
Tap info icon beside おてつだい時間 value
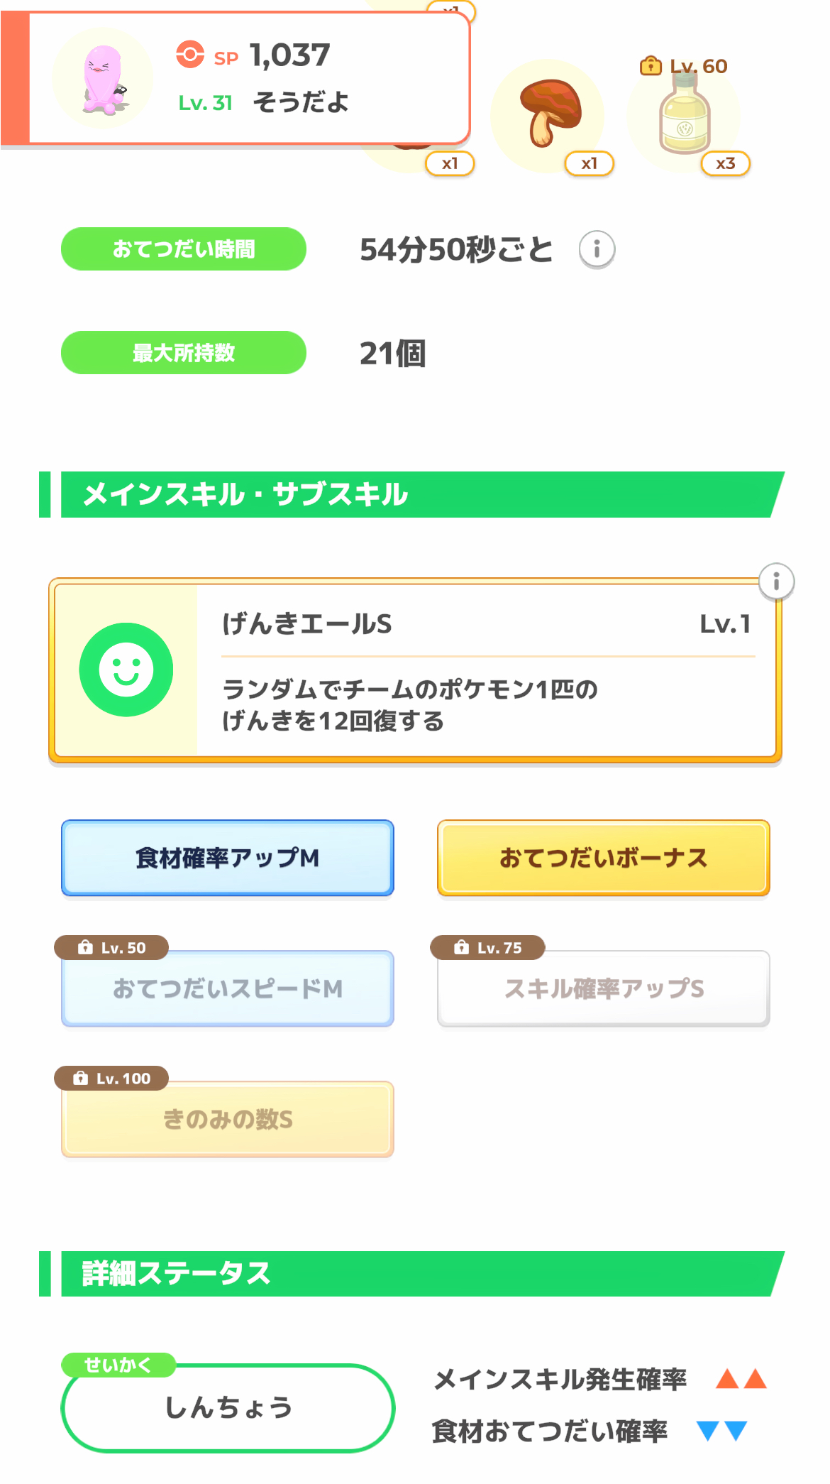(x=597, y=249)
